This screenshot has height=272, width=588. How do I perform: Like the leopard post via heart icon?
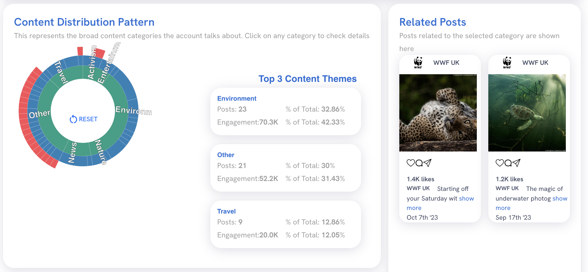(411, 163)
